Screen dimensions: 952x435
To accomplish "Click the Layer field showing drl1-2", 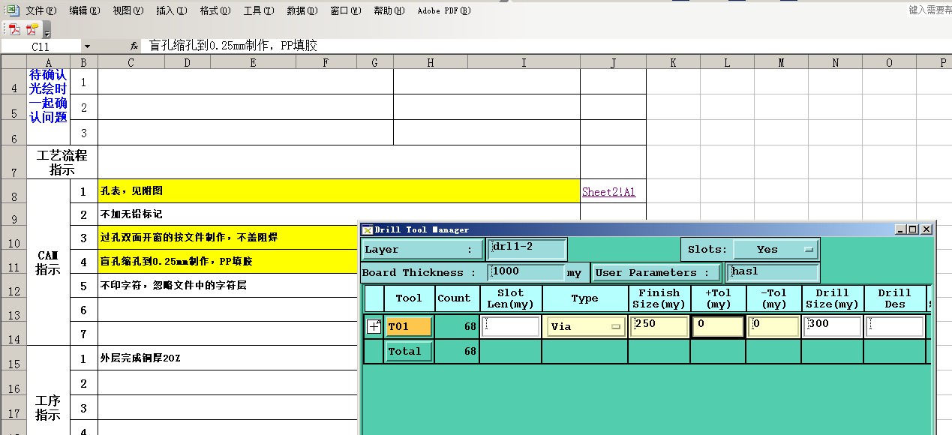I will point(527,249).
